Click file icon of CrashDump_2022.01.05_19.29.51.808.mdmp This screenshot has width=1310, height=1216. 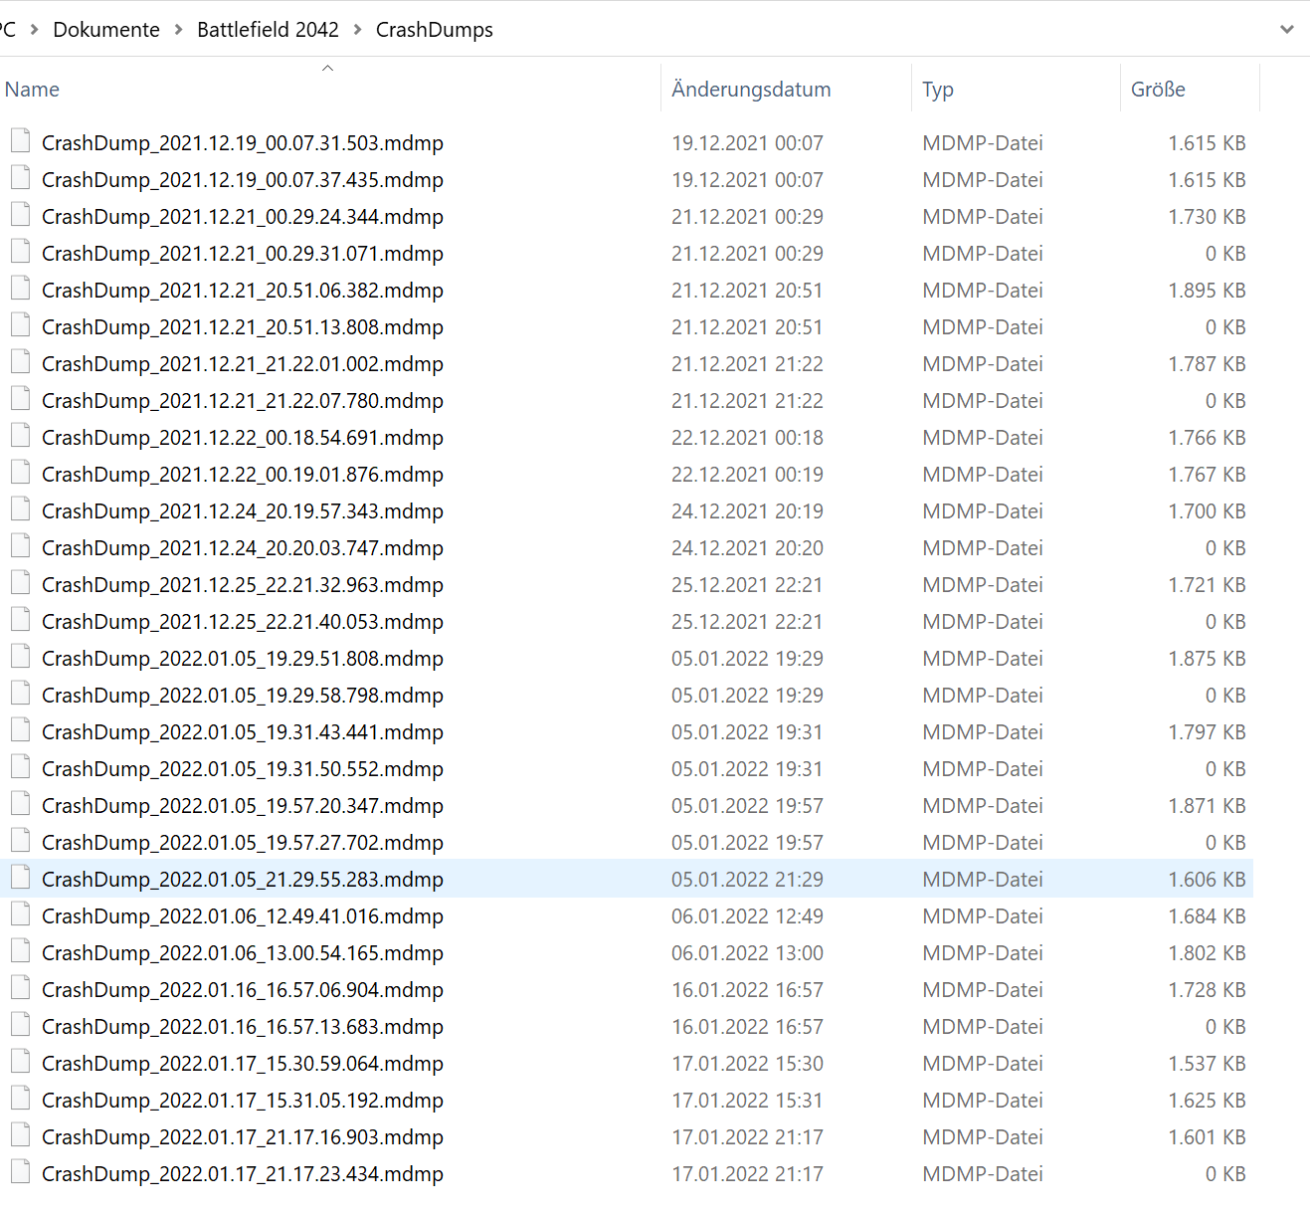[20, 658]
